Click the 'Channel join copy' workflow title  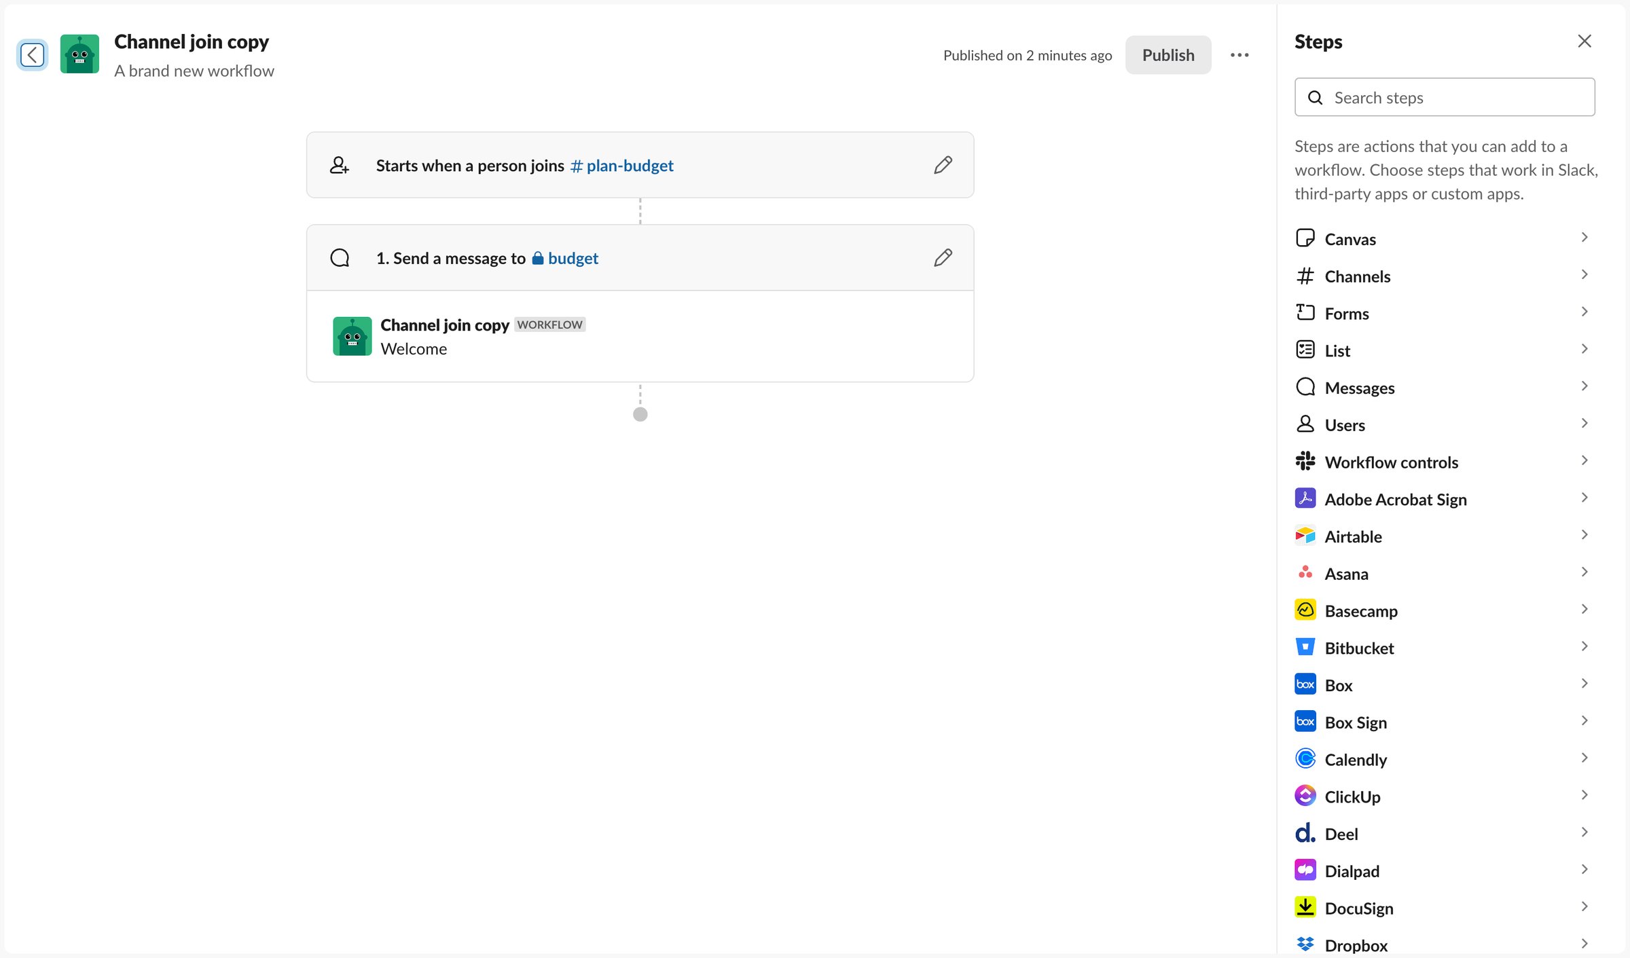point(192,42)
